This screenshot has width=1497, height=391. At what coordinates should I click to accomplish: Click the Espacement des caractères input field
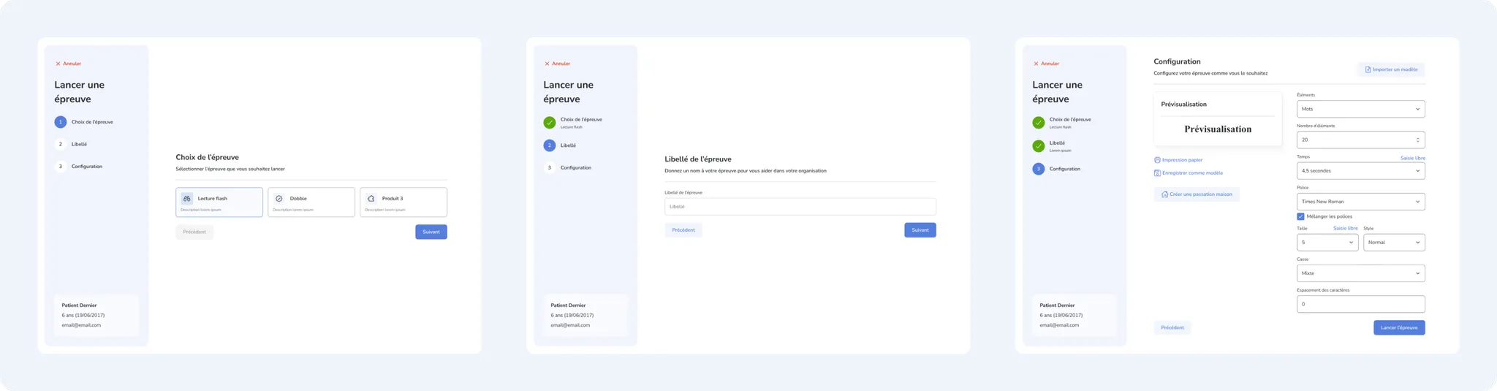[x=1361, y=304]
